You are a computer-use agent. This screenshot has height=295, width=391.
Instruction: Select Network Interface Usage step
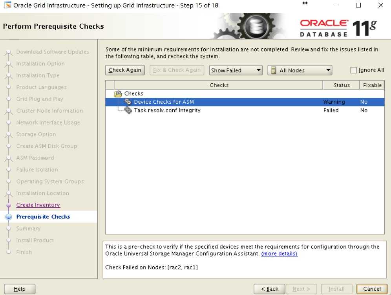click(48, 123)
